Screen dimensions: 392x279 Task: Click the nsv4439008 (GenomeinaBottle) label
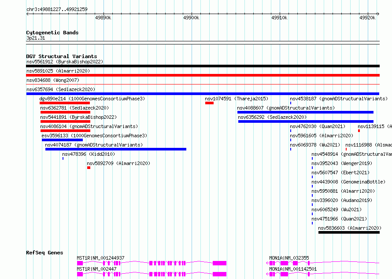pyautogui.click(x=348, y=182)
